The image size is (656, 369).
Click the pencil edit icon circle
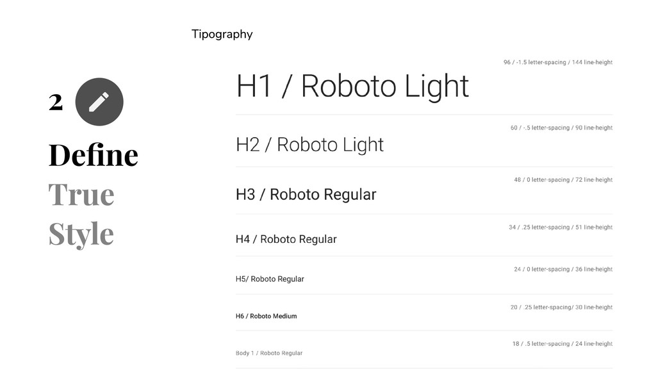(x=99, y=102)
